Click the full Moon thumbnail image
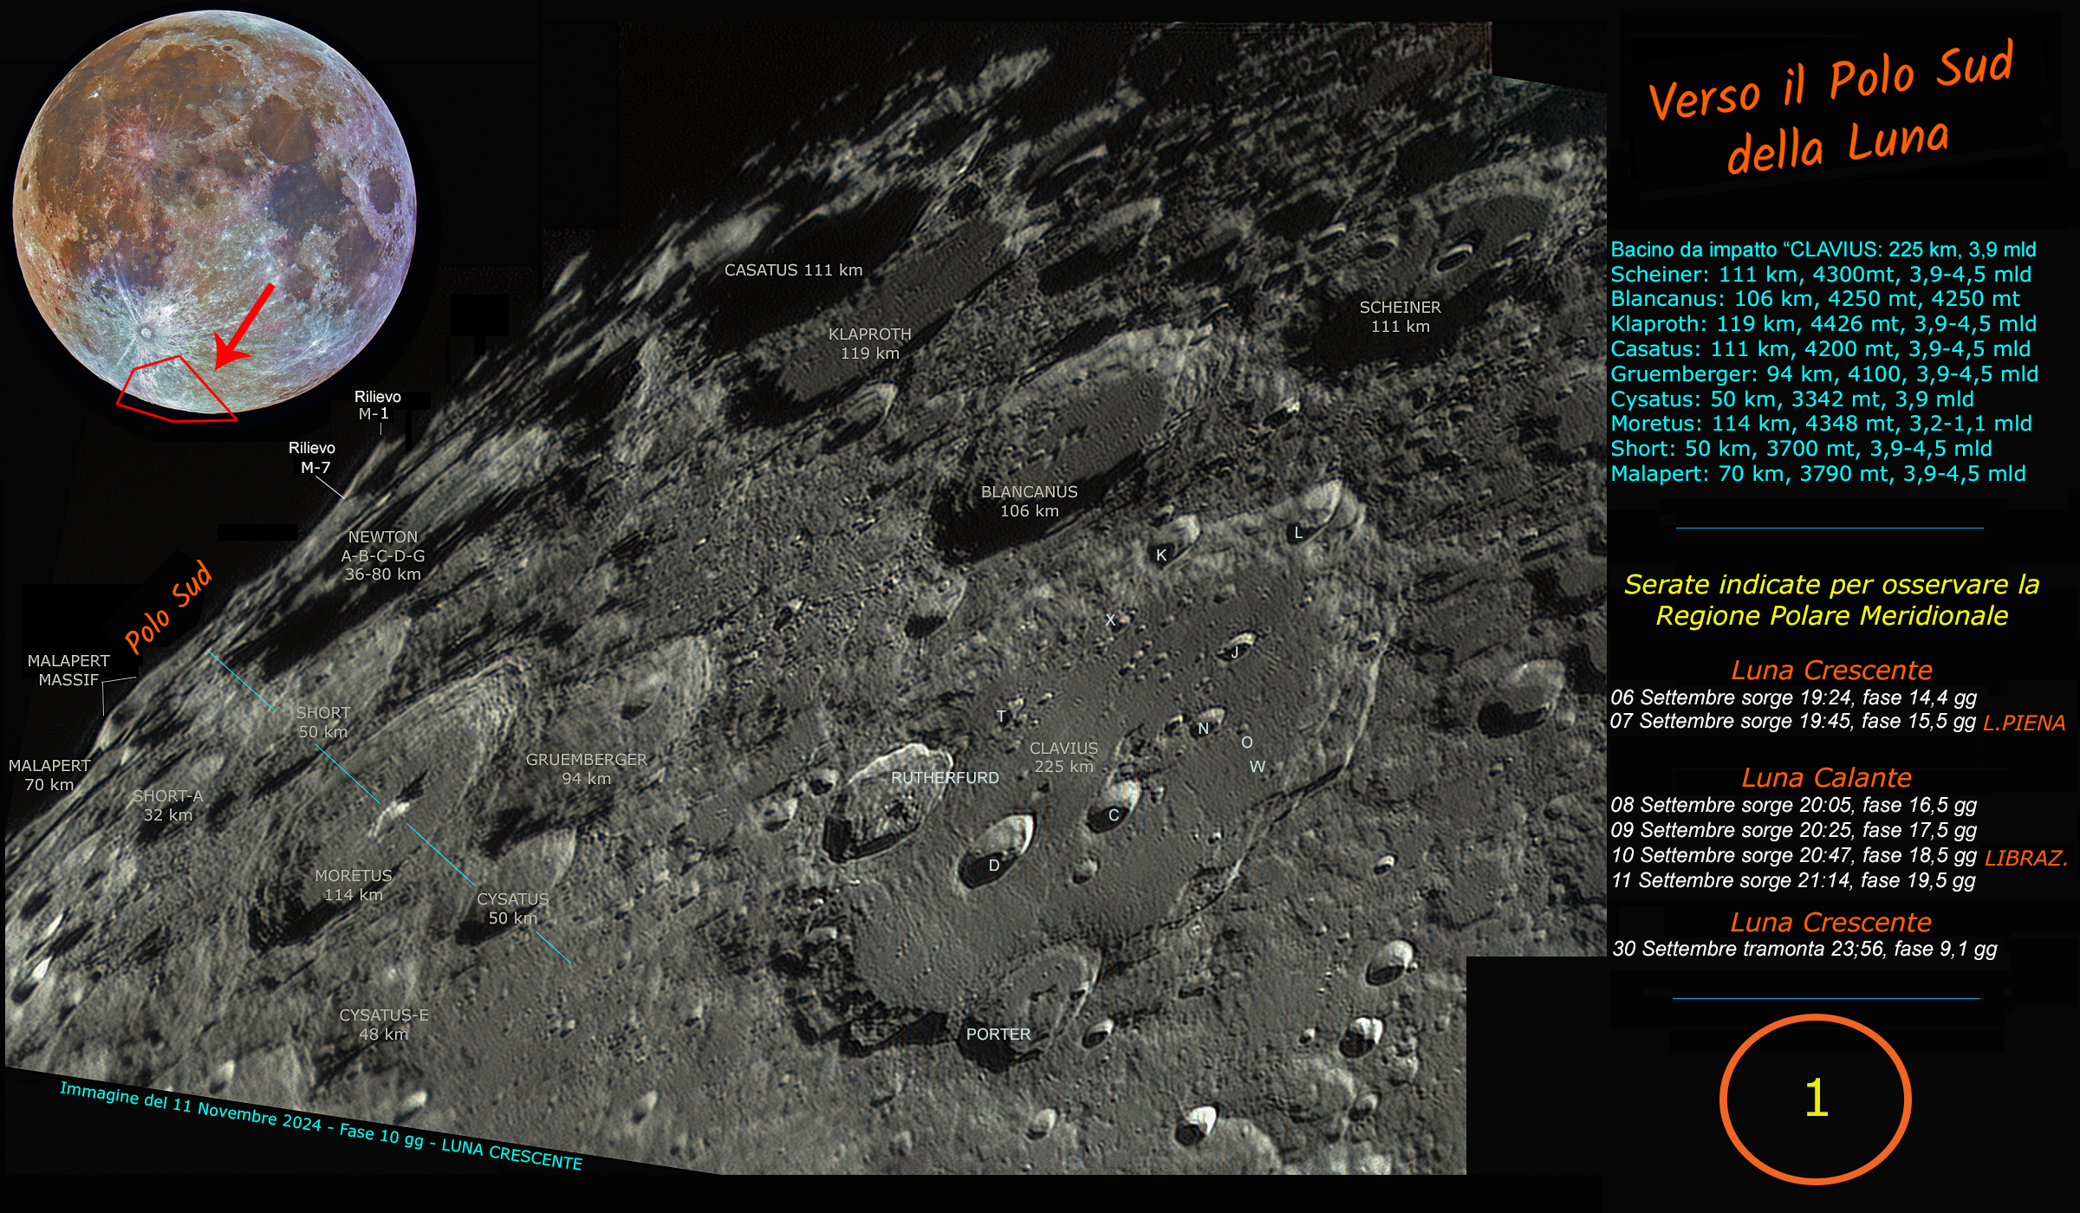Viewport: 2080px width, 1213px height. click(x=214, y=211)
